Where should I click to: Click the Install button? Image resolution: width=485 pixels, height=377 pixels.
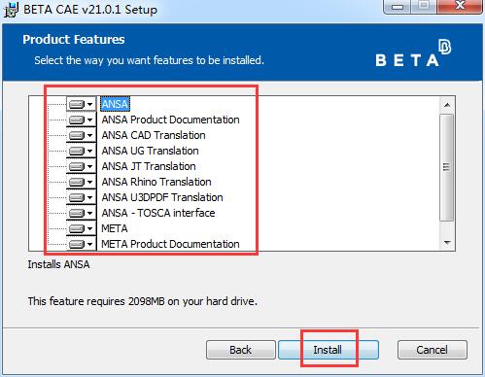(x=329, y=350)
